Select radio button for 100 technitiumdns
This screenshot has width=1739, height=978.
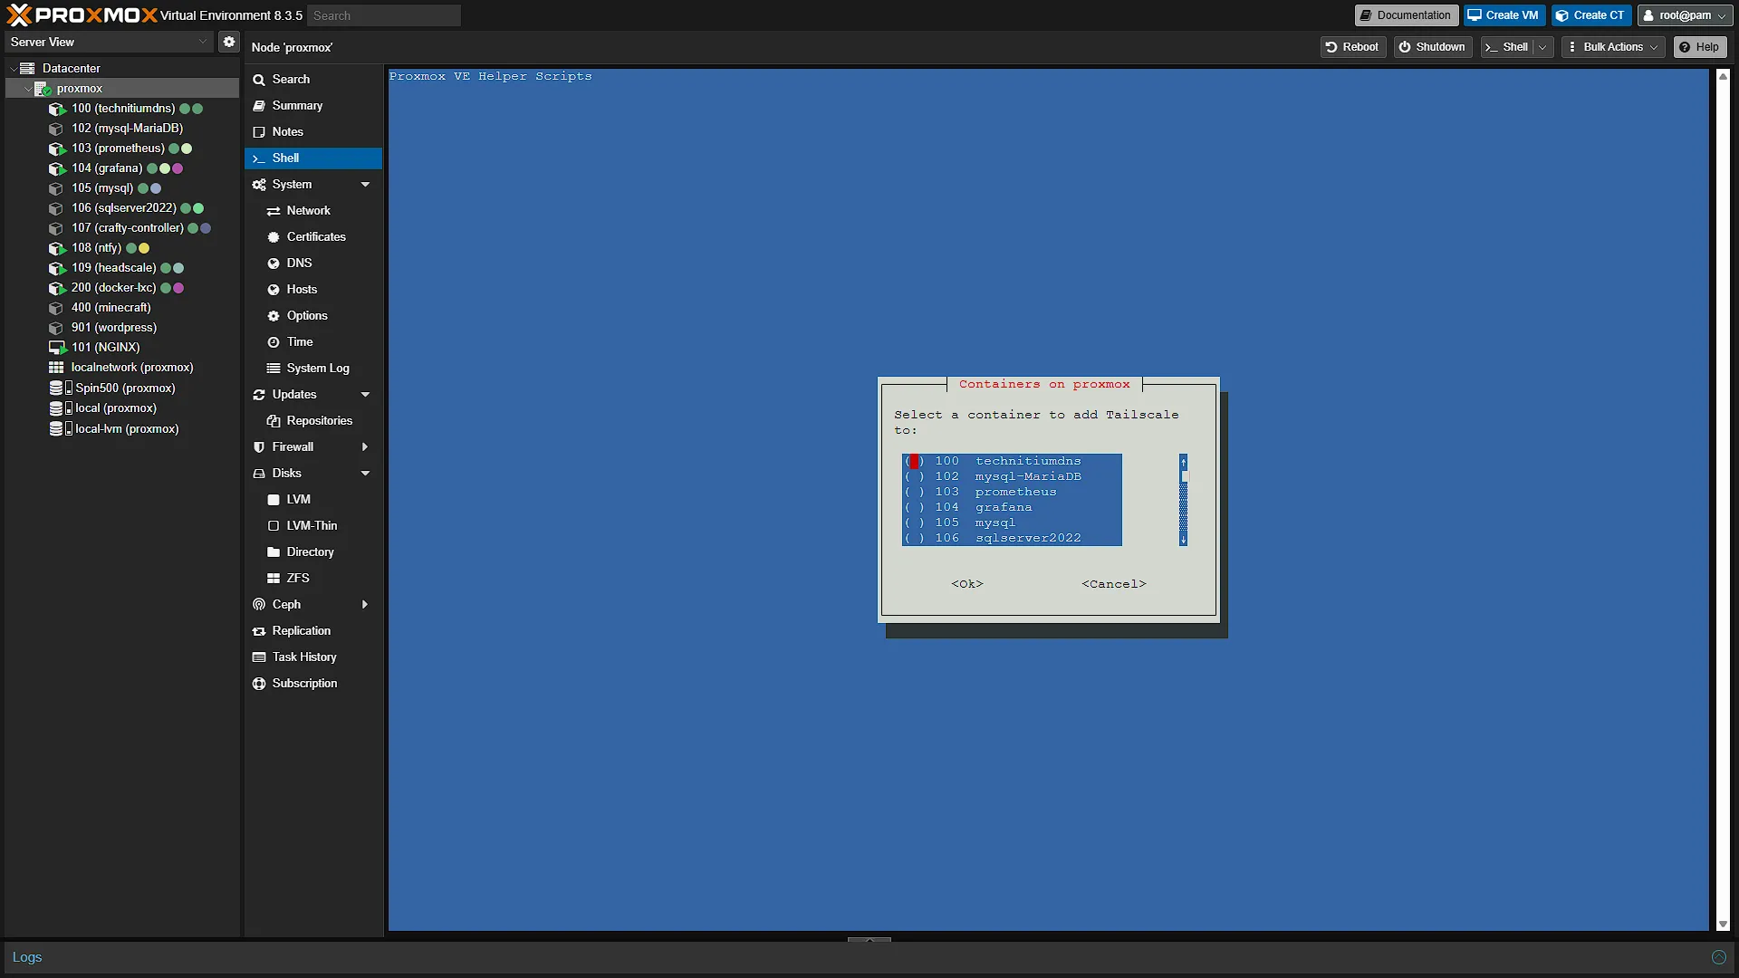pos(914,462)
